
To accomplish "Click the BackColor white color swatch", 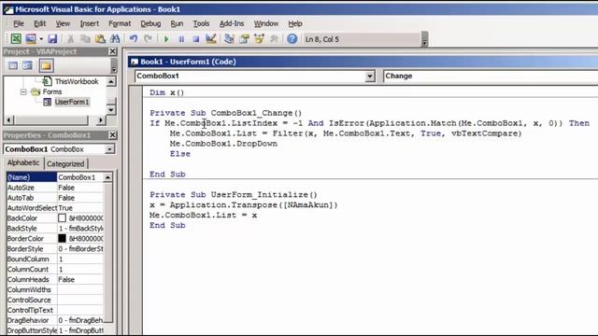I will click(62, 217).
